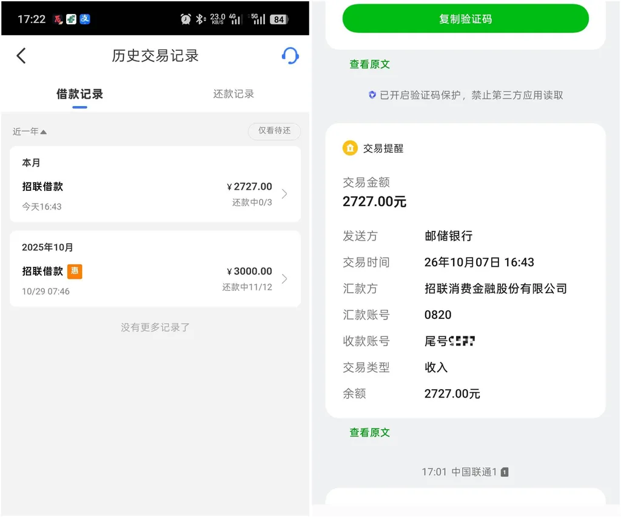The image size is (621, 517).
Task: Tap the orange 惠 discount badge
Action: pos(75,271)
